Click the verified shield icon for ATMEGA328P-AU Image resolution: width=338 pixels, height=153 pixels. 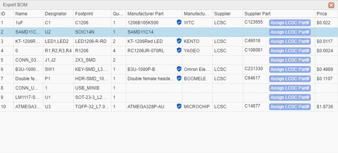pyautogui.click(x=179, y=106)
